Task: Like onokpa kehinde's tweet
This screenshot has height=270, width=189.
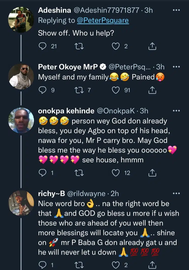Action: click(x=116, y=173)
